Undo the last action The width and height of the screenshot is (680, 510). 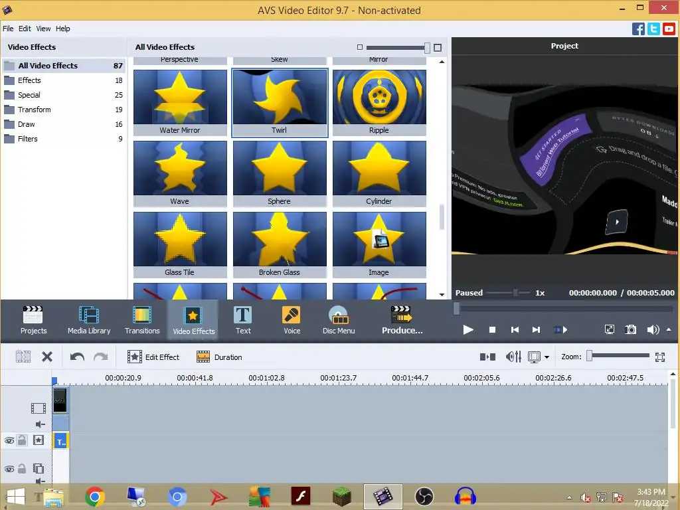pyautogui.click(x=77, y=357)
